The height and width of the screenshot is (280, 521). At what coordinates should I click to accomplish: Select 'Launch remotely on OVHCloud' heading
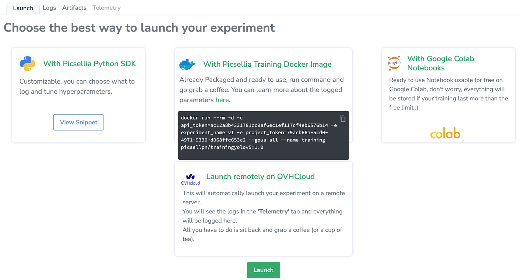[x=260, y=177]
